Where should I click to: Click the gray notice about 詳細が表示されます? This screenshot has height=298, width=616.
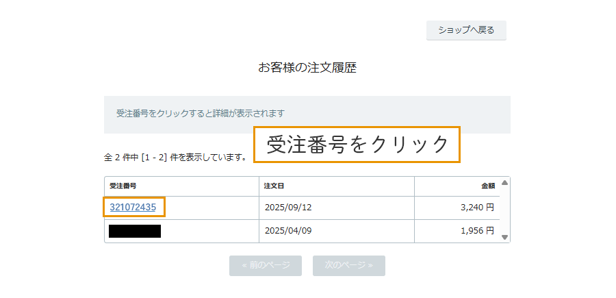click(200, 113)
